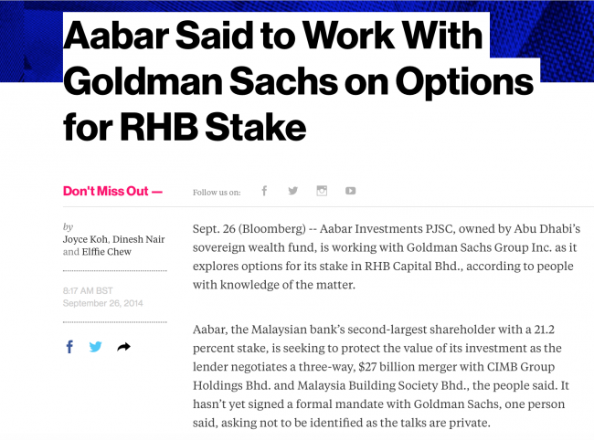
Task: Share article on Facebook using blue icon
Action: point(69,347)
